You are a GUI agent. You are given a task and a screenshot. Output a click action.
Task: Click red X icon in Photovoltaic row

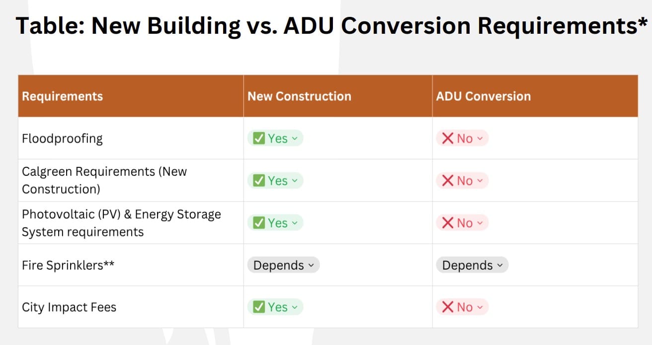448,223
